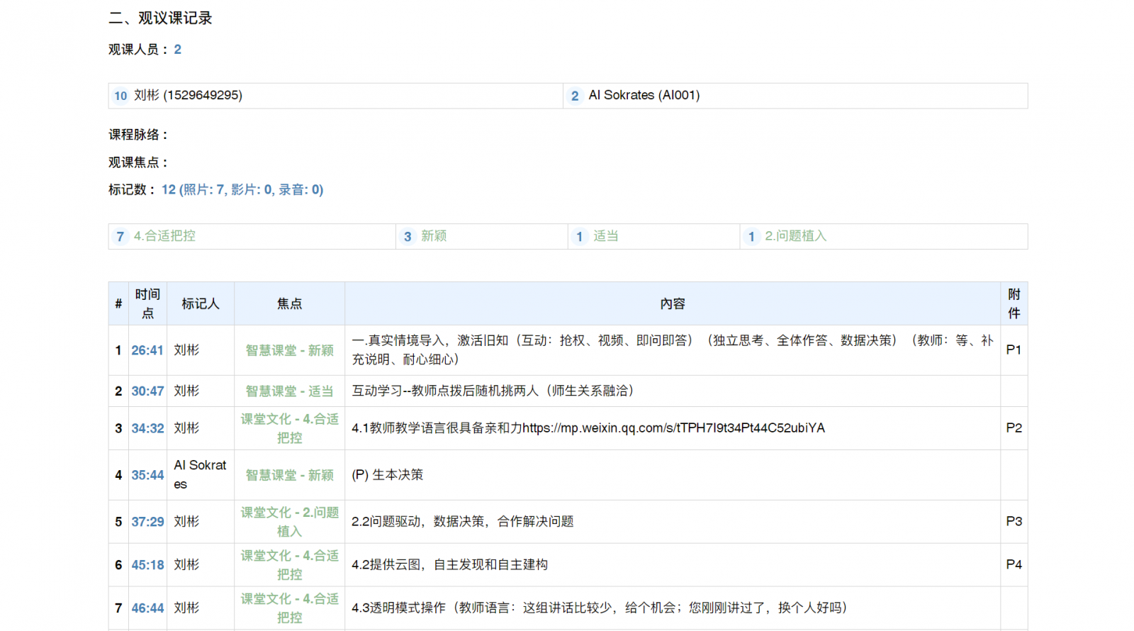Go to the 35:44 AI Sokrates marker

[x=147, y=475]
